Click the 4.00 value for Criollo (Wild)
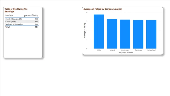Viewport: 170px width, 96px height. coord(37,22)
